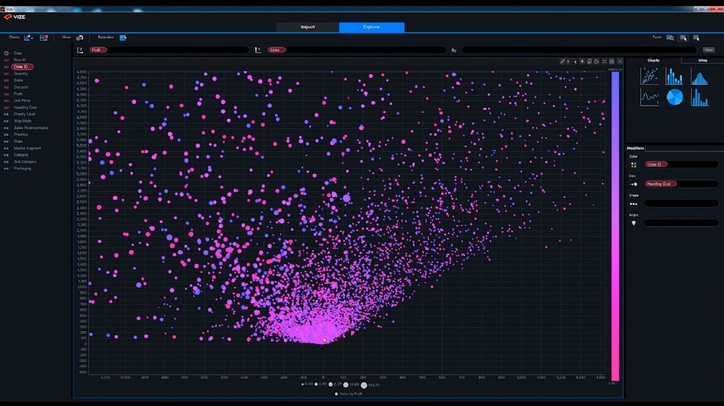Image resolution: width=724 pixels, height=406 pixels.
Task: Select the Sales field in list
Action: (18, 80)
